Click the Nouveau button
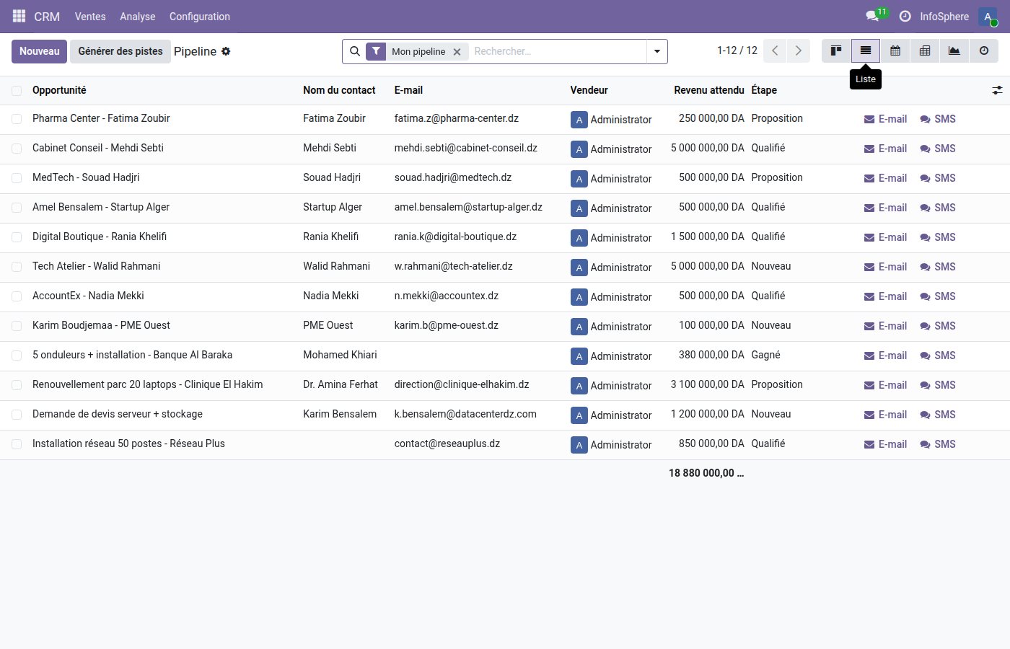The image size is (1010, 649). 40,51
